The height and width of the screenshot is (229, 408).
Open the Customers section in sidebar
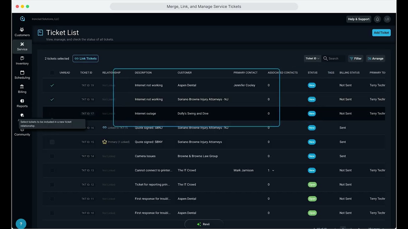click(x=22, y=32)
